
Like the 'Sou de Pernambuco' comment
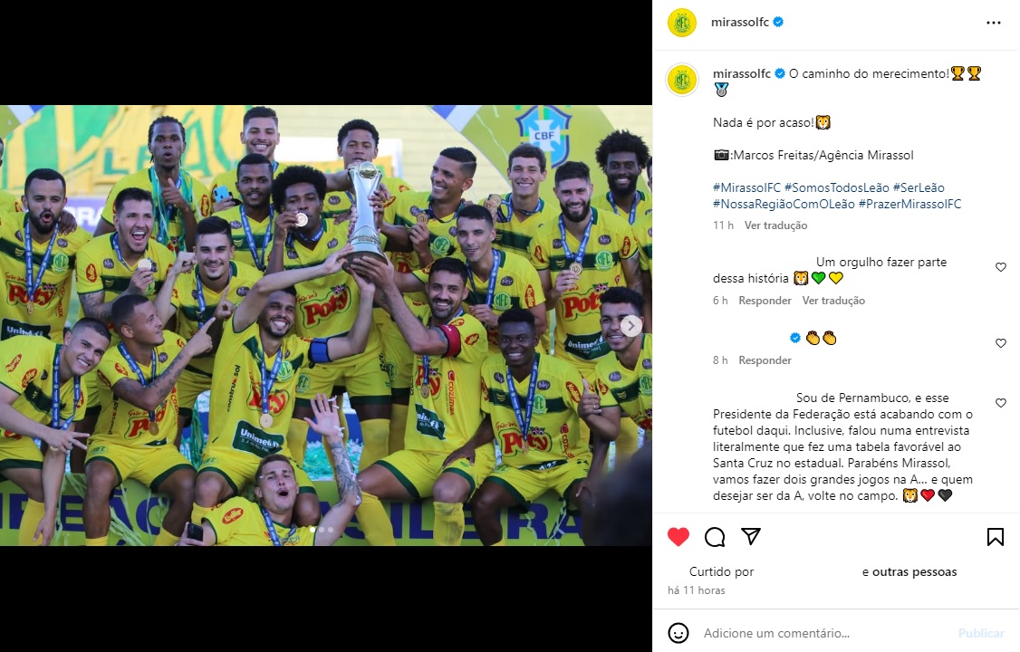(1000, 403)
